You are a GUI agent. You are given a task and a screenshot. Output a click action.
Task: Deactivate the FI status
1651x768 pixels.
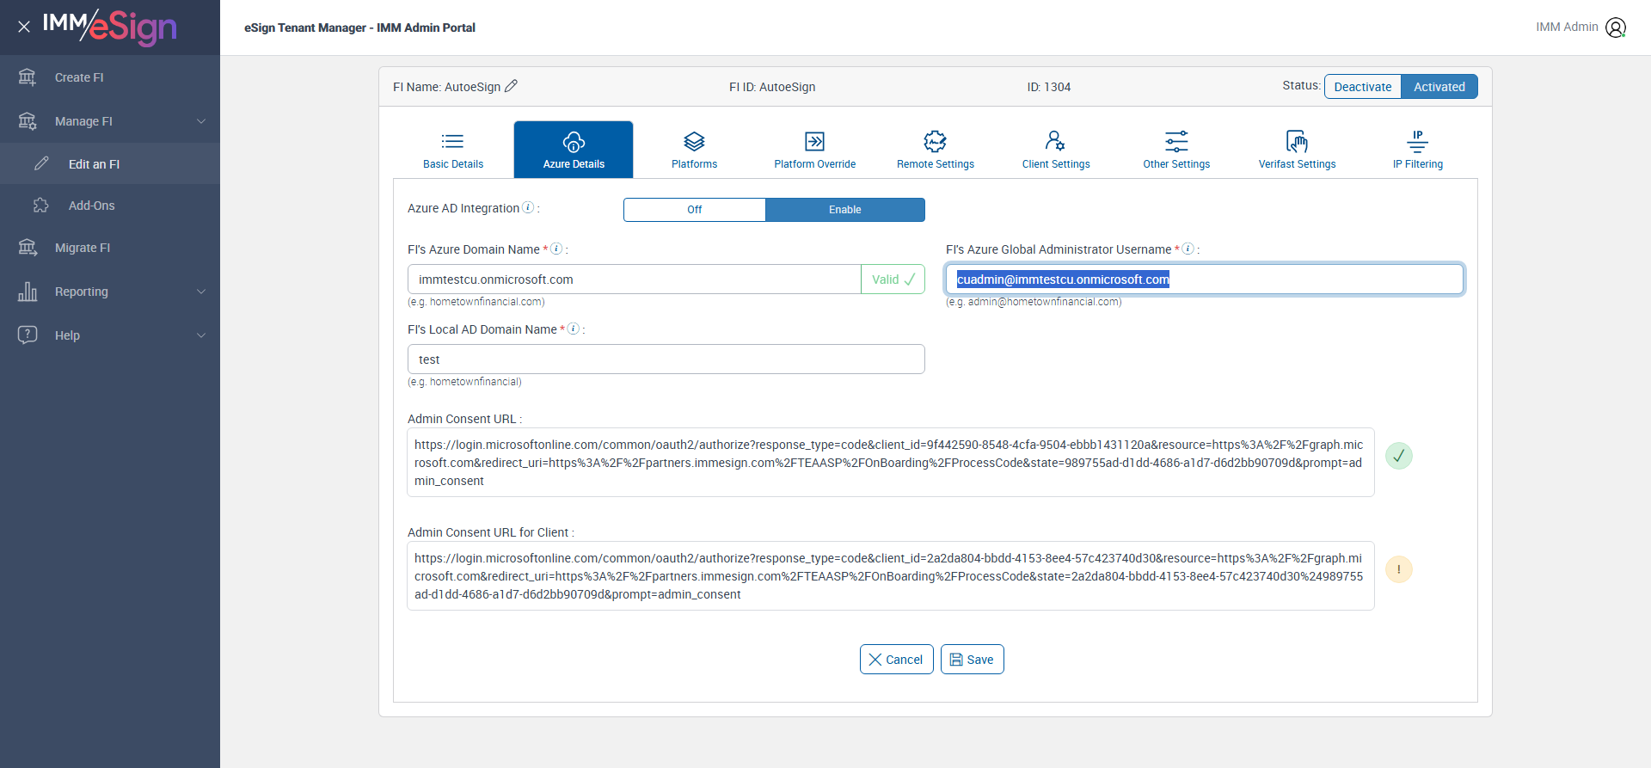coord(1363,87)
